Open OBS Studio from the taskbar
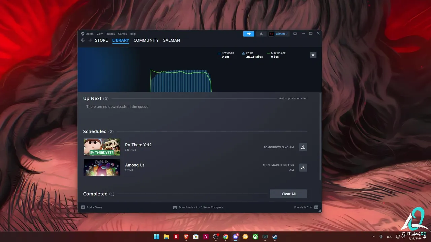 point(215,237)
